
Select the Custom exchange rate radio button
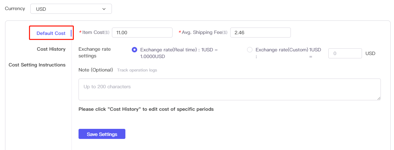pyautogui.click(x=250, y=50)
